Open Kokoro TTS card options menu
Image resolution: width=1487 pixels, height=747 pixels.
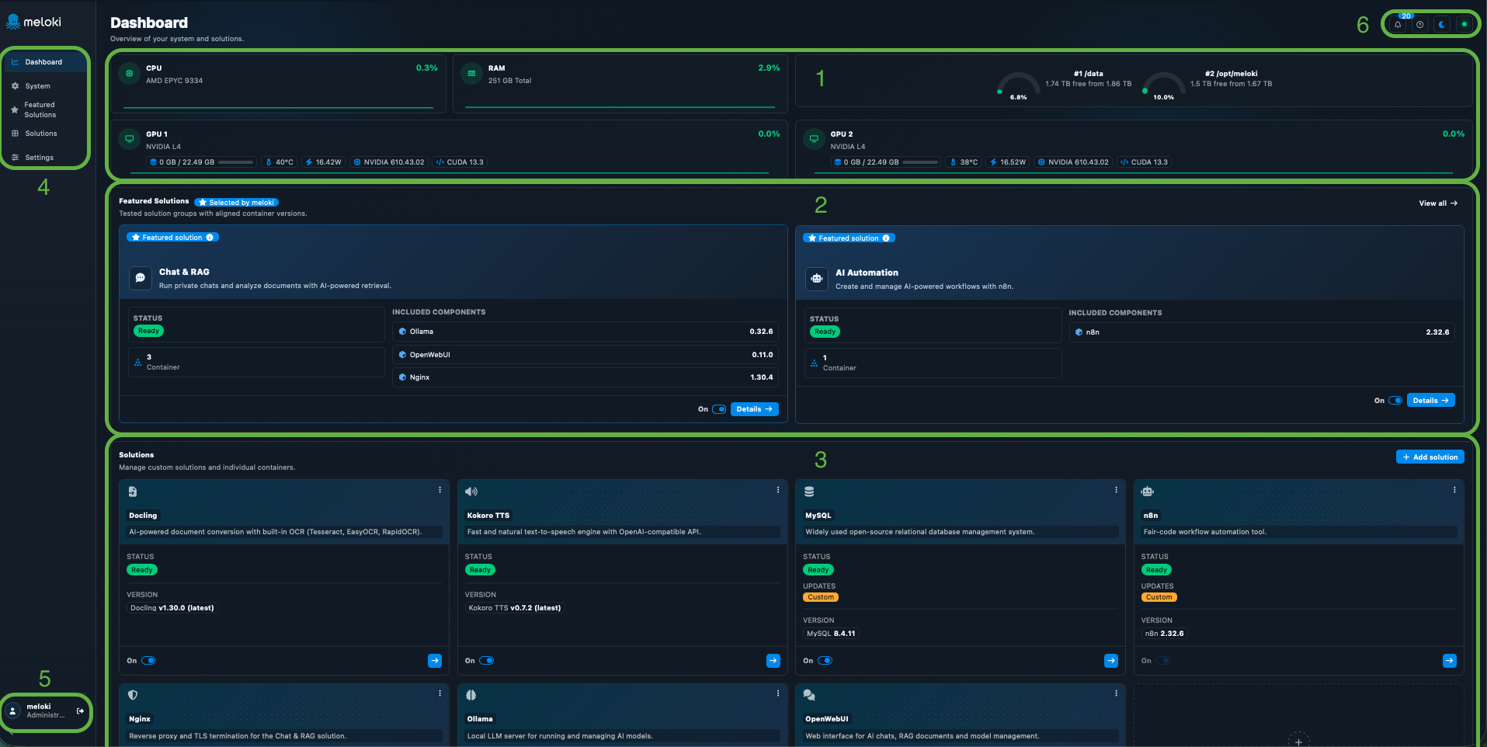tap(777, 490)
